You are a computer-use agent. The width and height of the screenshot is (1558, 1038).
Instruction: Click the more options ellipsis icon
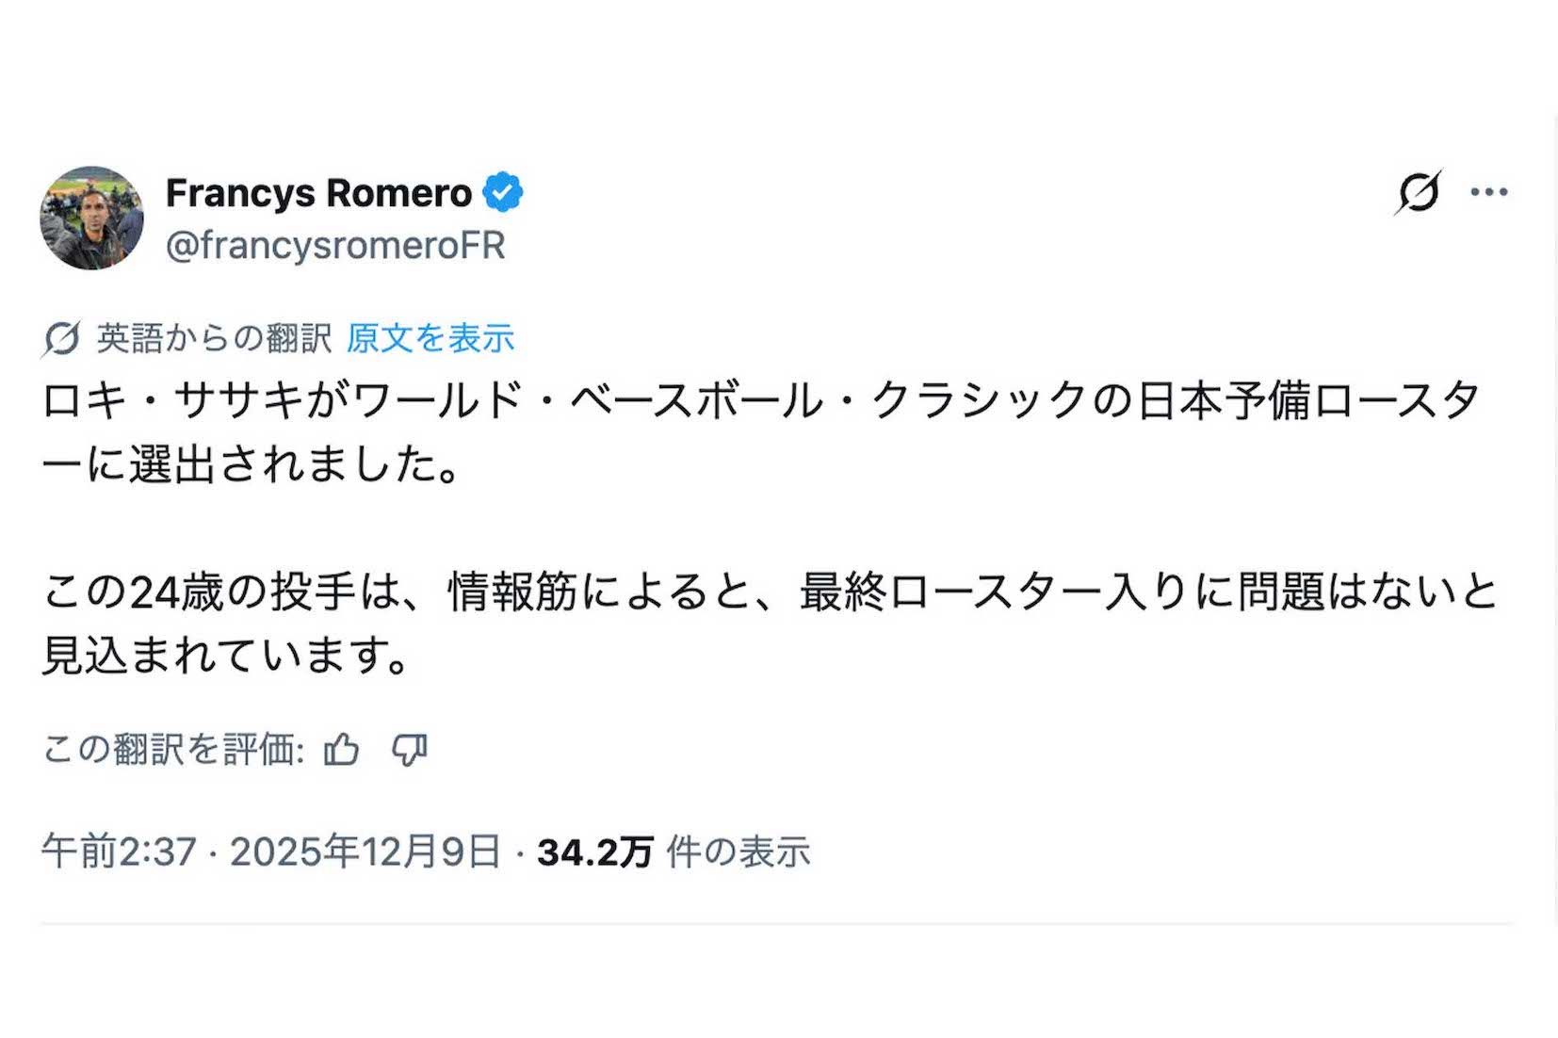(x=1489, y=190)
